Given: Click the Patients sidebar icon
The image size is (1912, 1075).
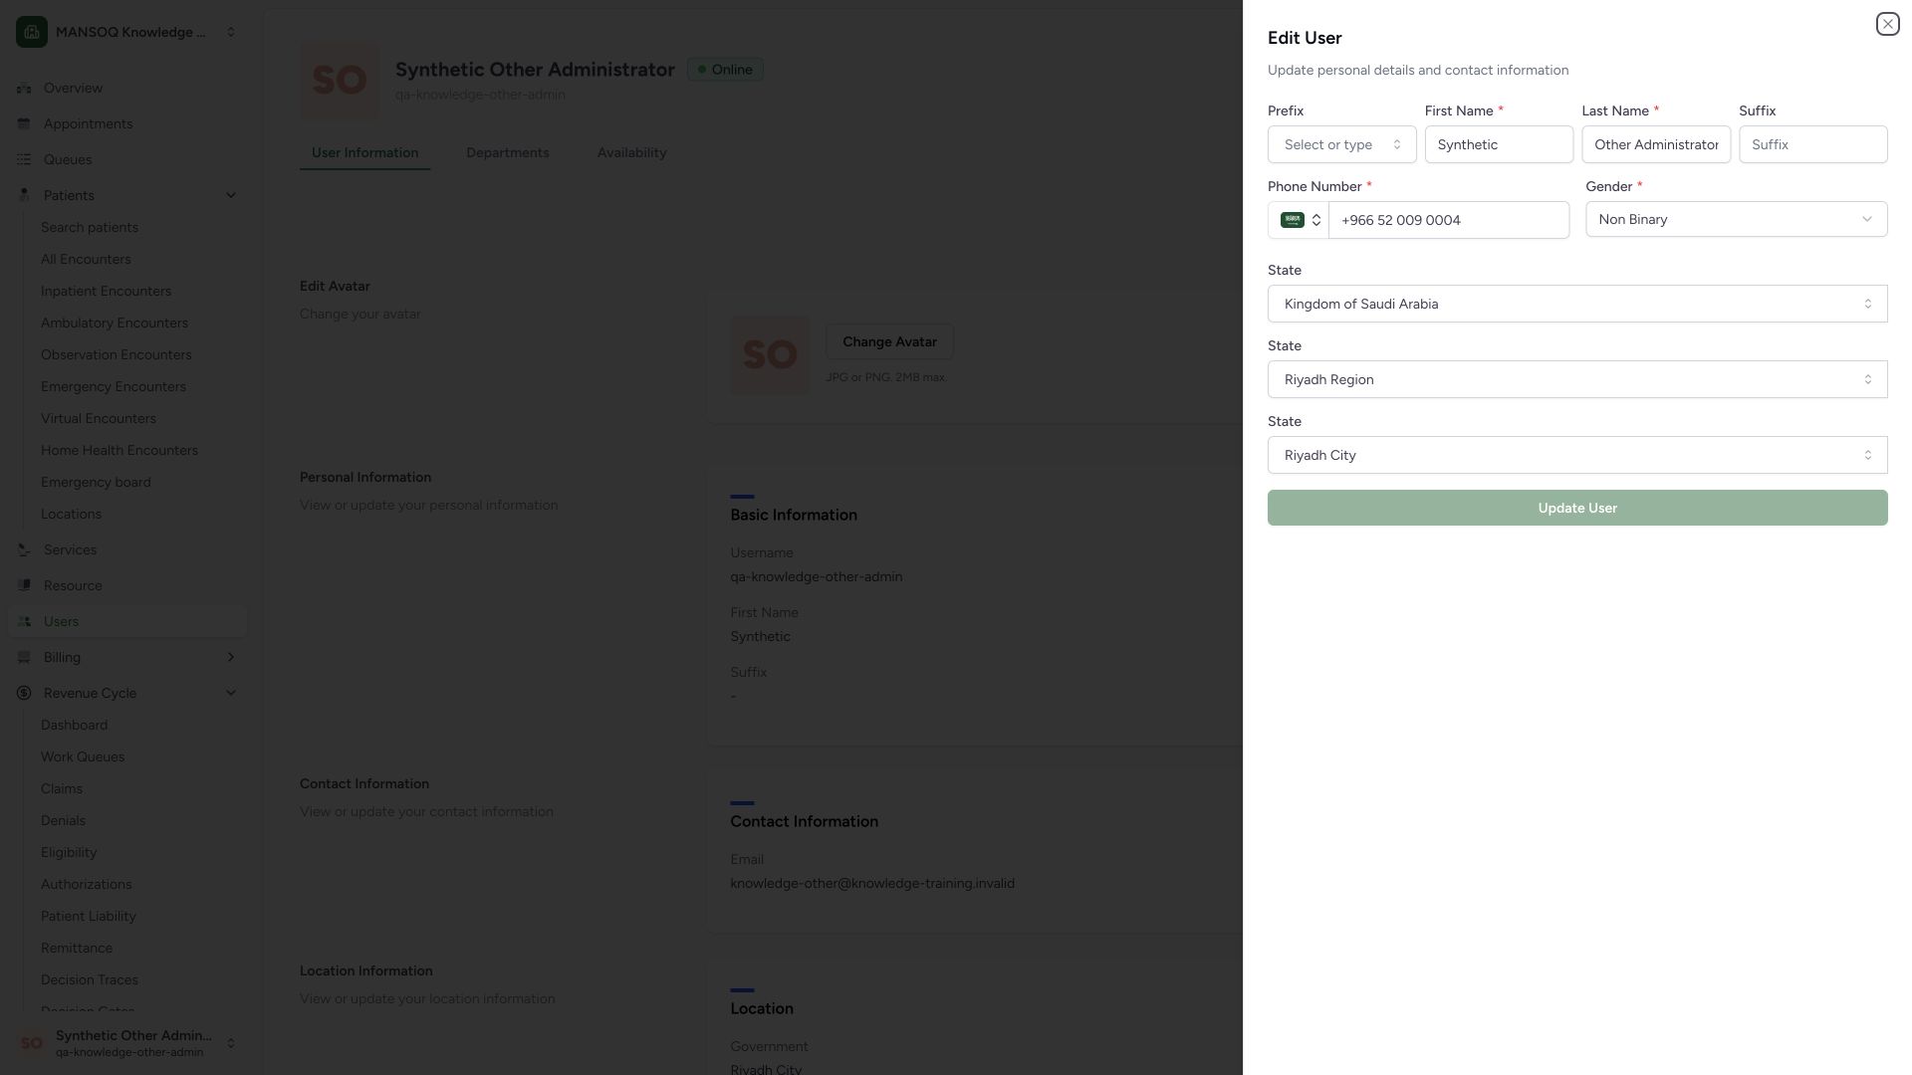Looking at the screenshot, I should 24,195.
